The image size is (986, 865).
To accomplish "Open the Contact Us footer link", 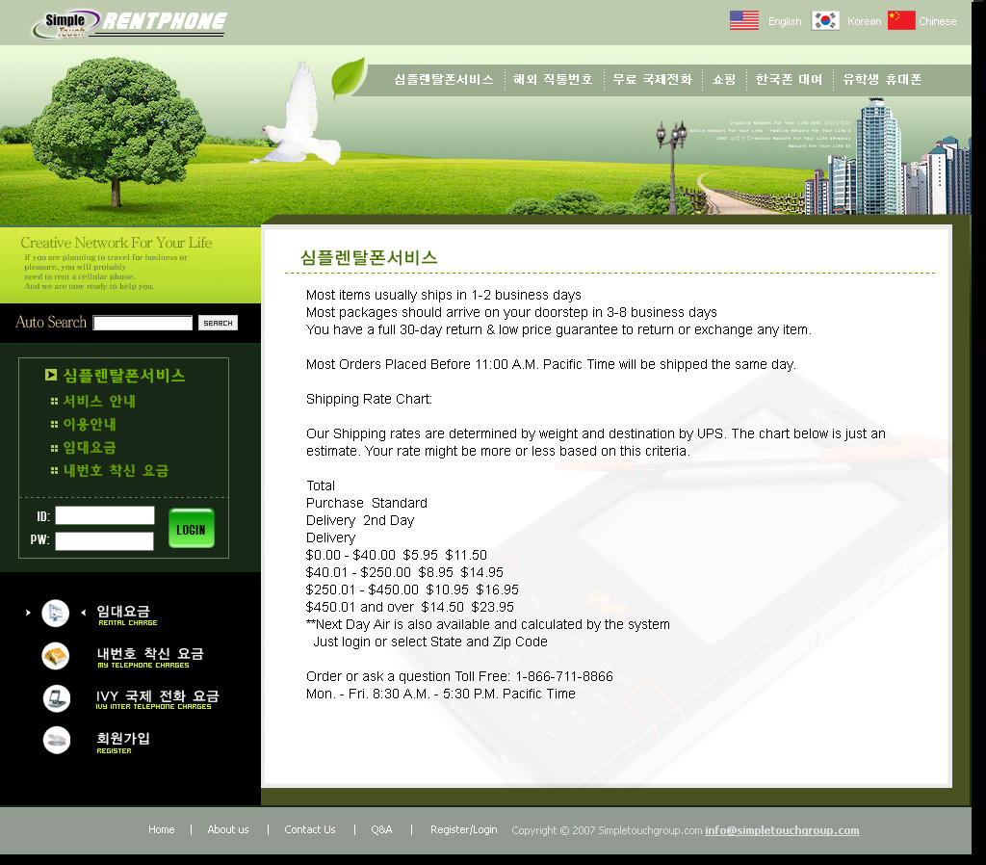I will [x=310, y=829].
